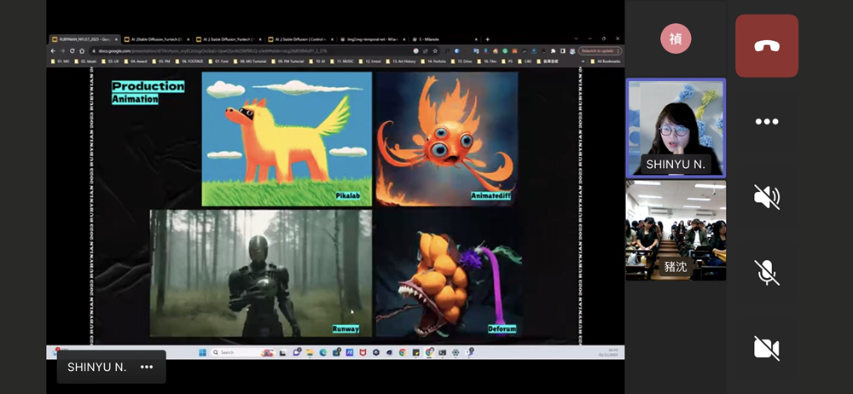Open options dots beside SHINYU N. label
Image resolution: width=853 pixels, height=394 pixels.
point(147,367)
